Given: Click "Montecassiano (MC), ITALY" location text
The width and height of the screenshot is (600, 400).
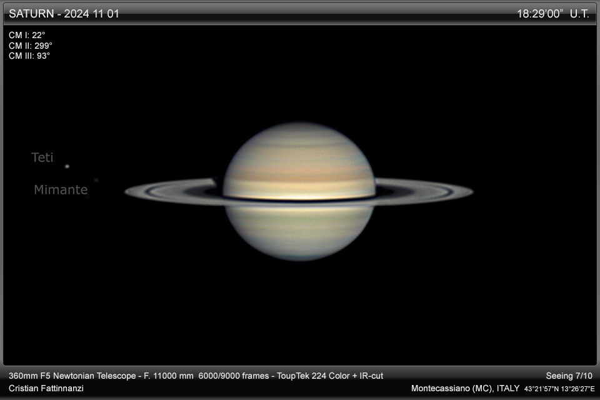Looking at the screenshot, I should point(465,388).
